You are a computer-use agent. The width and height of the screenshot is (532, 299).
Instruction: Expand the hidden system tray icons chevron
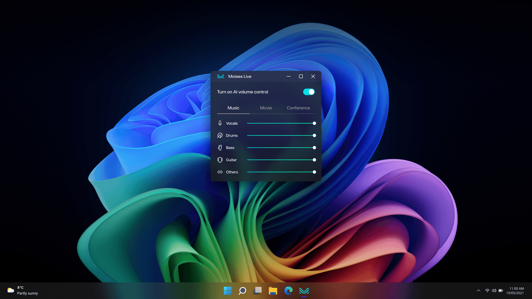coord(478,291)
